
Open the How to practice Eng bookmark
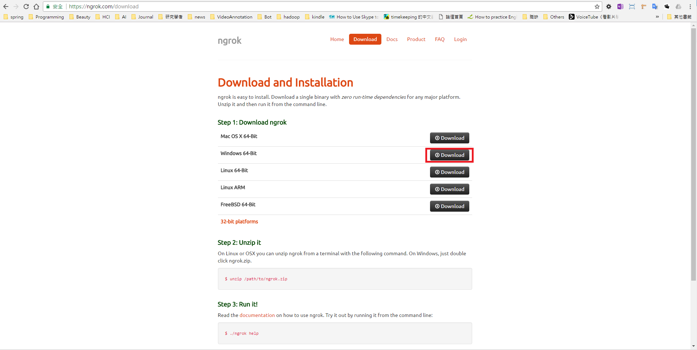click(x=492, y=17)
